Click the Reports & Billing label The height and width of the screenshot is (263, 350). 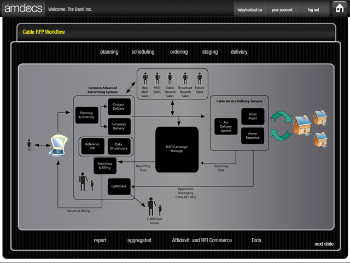point(78,211)
